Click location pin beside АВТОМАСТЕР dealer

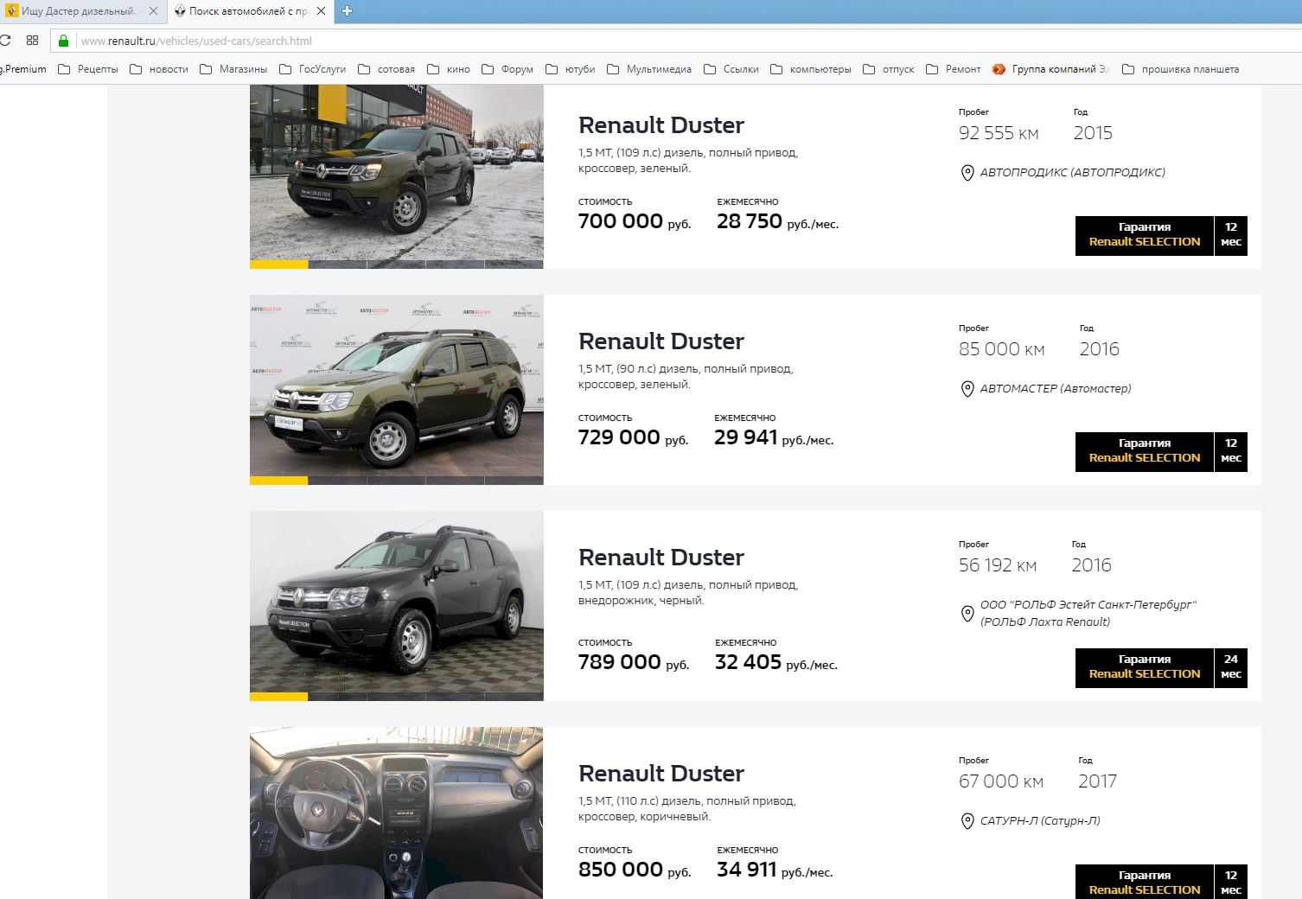[967, 389]
